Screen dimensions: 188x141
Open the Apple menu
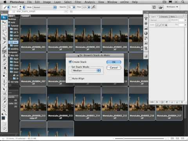click(5, 2)
